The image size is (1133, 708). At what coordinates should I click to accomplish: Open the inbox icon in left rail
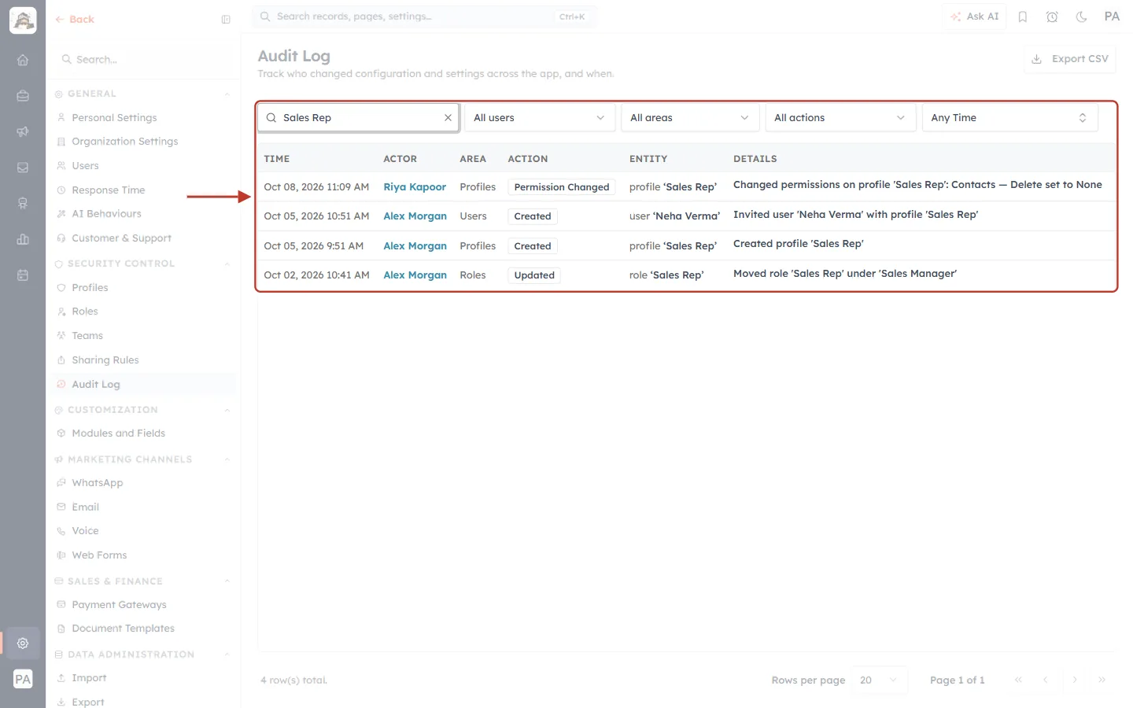(x=23, y=168)
